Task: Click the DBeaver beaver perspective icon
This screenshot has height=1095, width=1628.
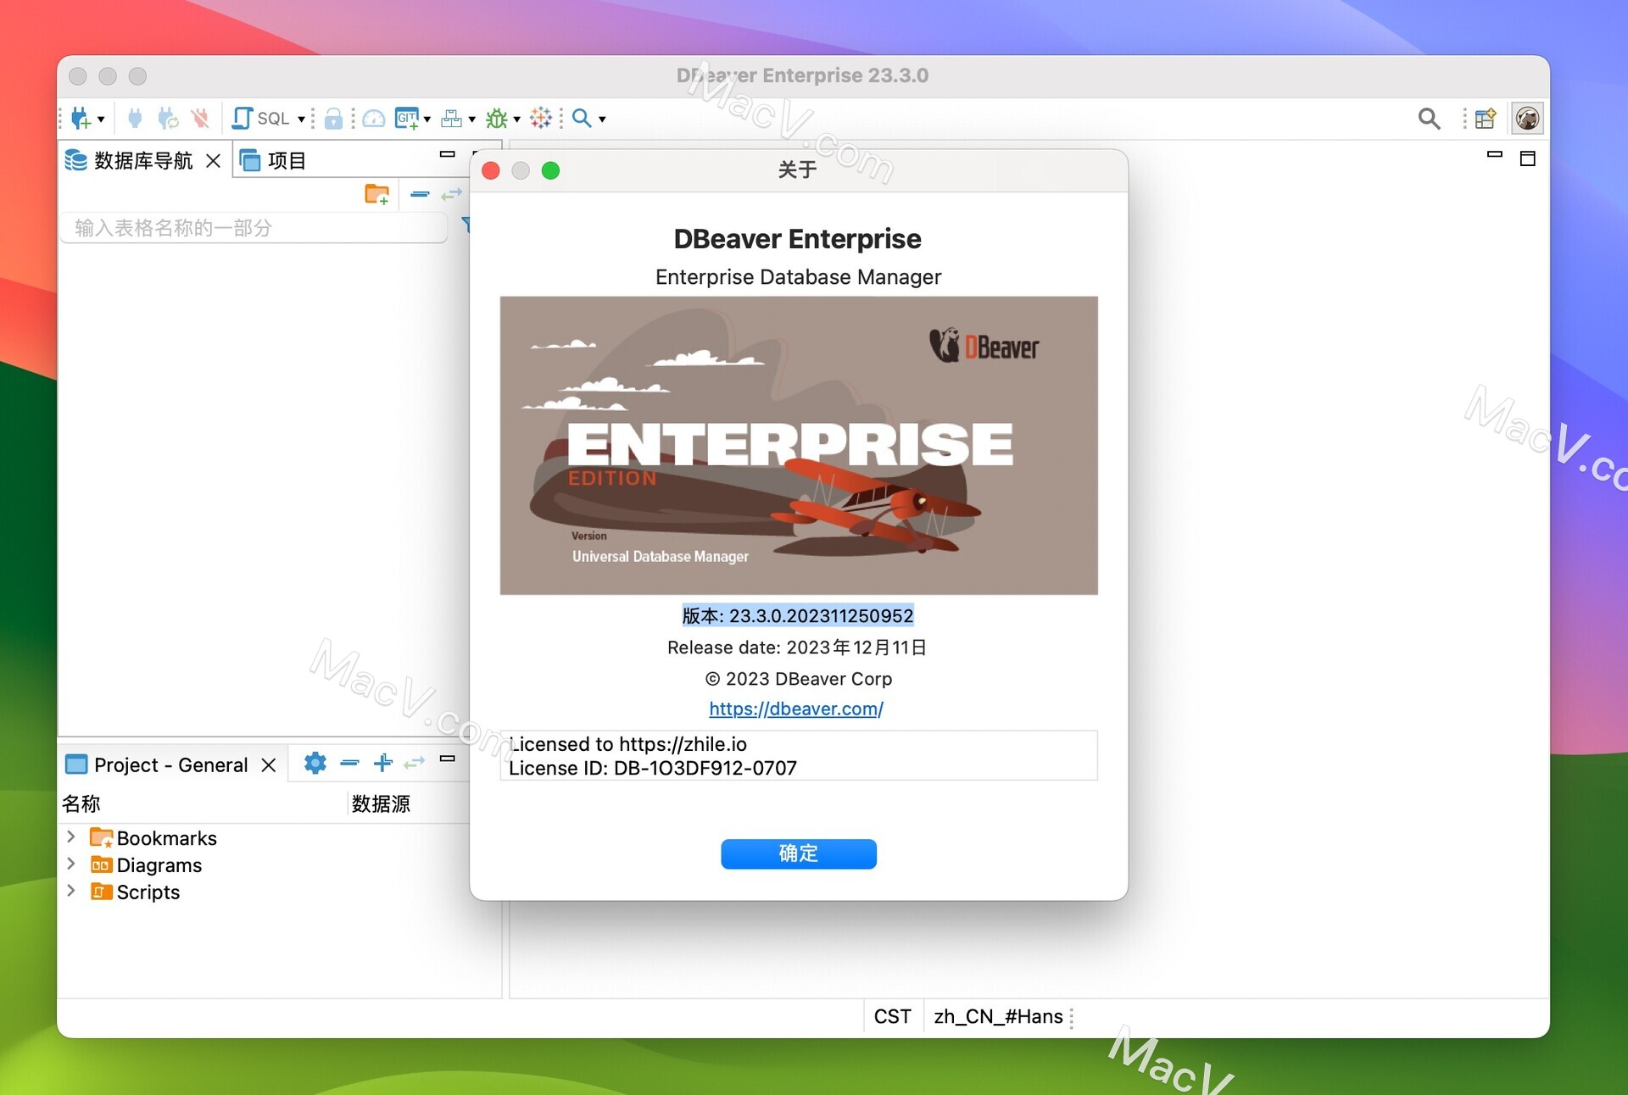Action: coord(1527,119)
